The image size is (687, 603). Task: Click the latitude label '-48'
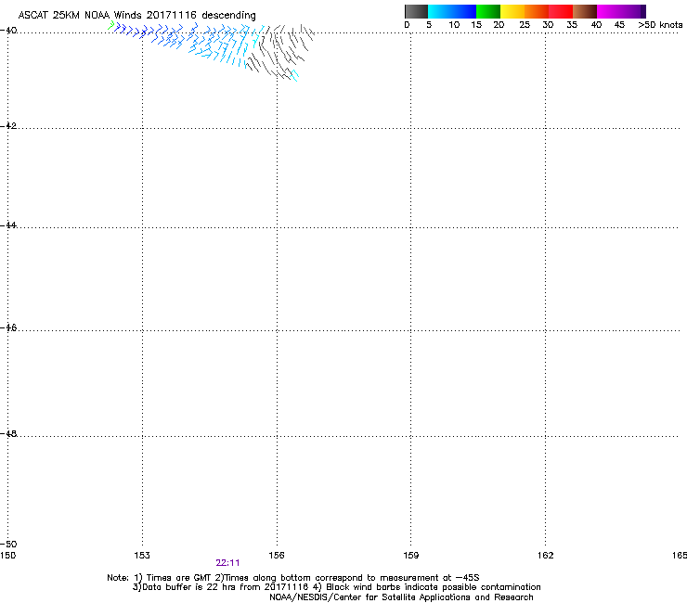coord(8,433)
